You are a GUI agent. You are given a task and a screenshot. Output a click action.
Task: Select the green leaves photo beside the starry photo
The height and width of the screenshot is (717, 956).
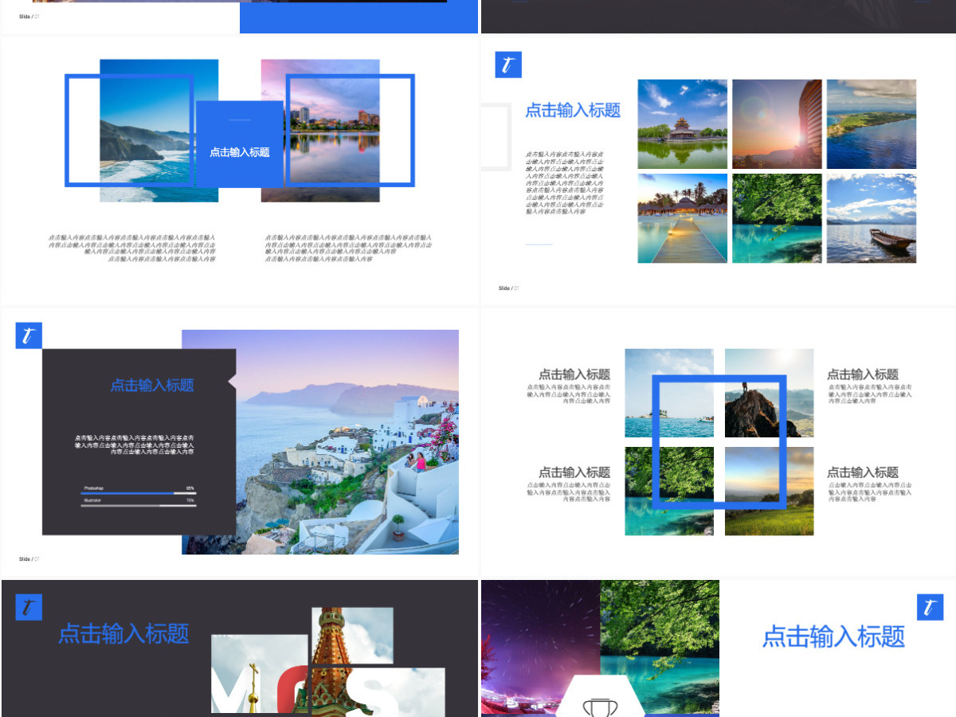pos(660,648)
